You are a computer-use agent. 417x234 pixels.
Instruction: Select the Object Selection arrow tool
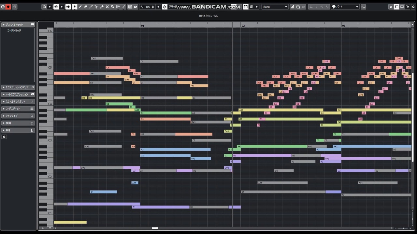point(75,7)
